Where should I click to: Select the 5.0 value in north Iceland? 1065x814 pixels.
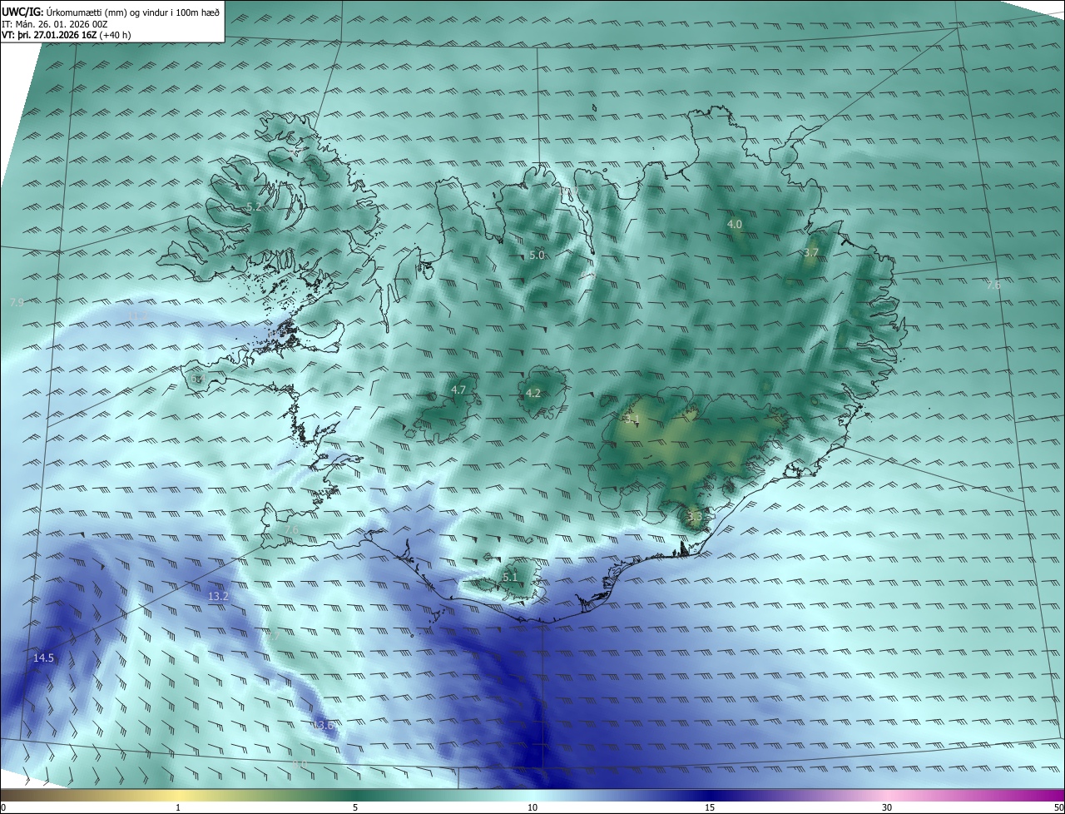tap(537, 256)
